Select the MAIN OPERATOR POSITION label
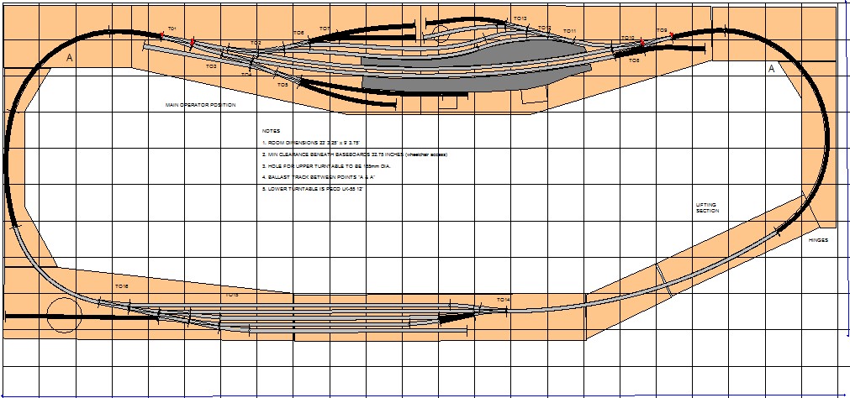The image size is (850, 398). [200, 106]
